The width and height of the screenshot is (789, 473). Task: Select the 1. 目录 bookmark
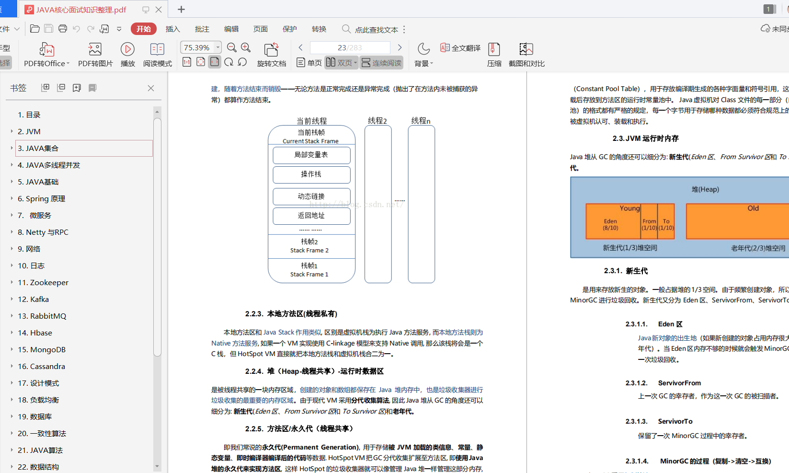click(x=29, y=115)
